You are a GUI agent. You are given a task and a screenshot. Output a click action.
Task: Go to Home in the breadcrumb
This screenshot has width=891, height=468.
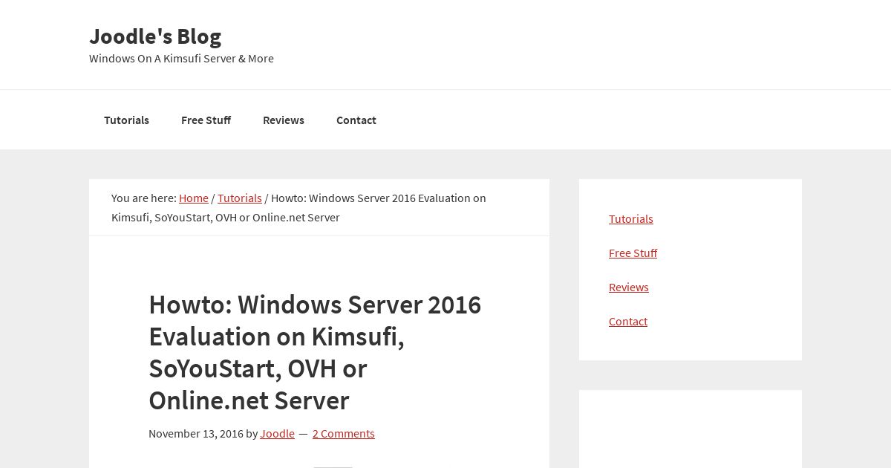coord(194,198)
